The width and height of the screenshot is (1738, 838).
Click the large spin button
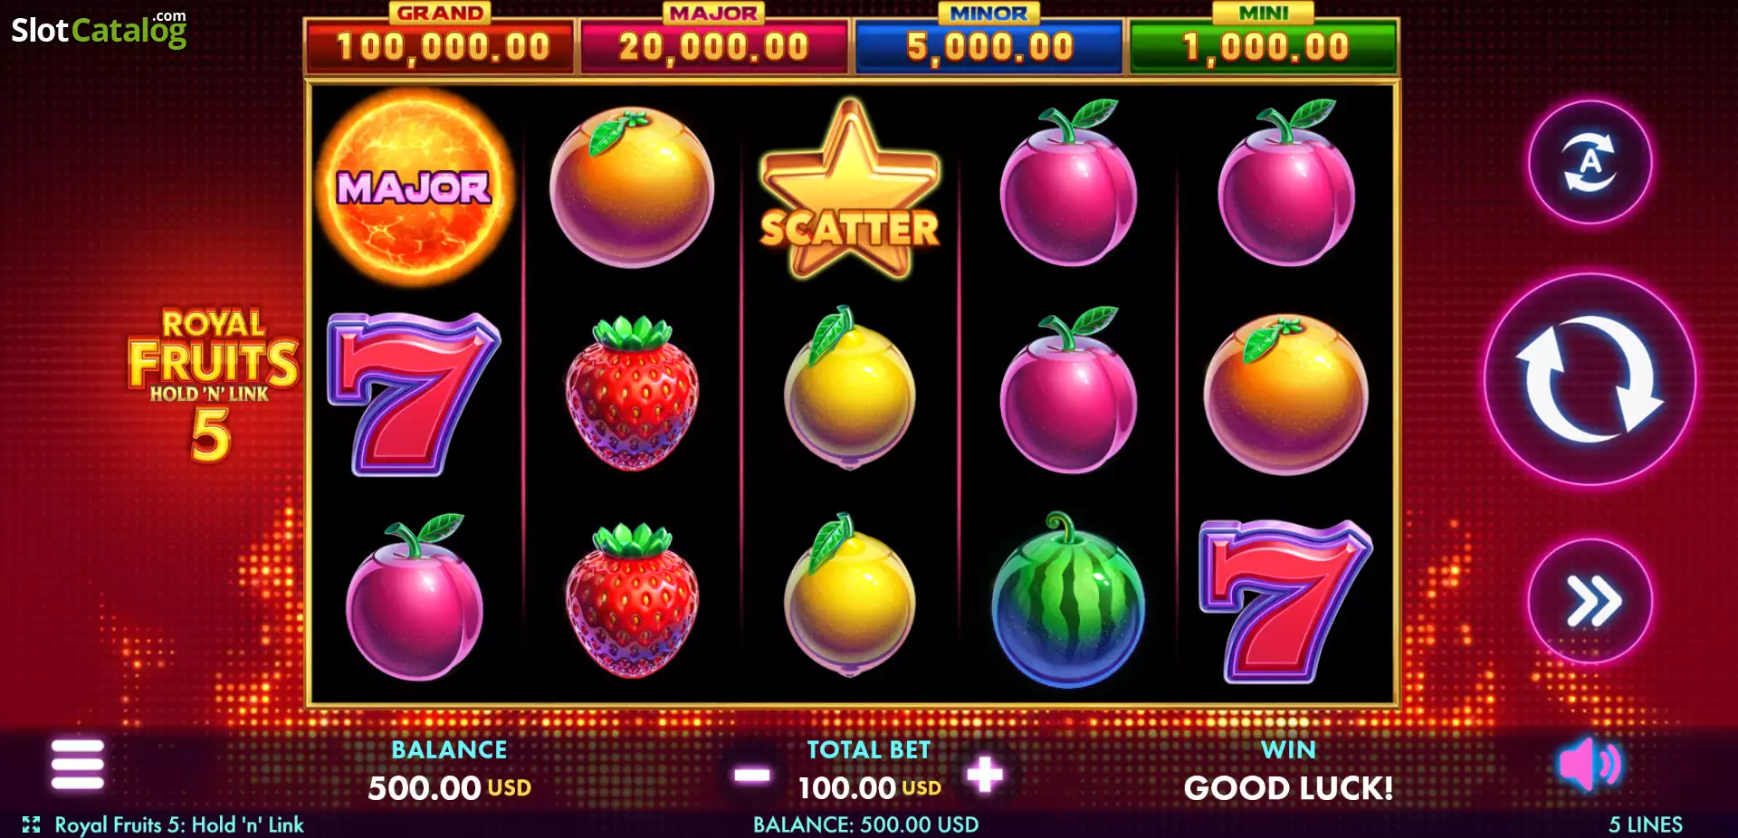(x=1590, y=379)
